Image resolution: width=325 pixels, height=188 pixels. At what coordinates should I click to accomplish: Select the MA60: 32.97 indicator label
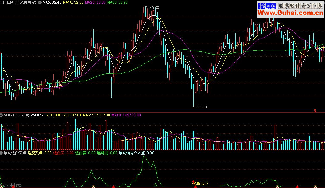[117, 2]
